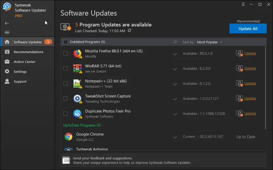Click Update link for TweakShot Screen Capture
Viewport: 273px width, 170px height.
coord(250,98)
